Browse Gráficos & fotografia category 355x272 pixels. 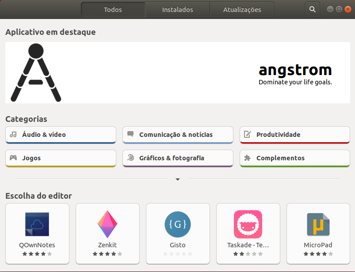178,159
